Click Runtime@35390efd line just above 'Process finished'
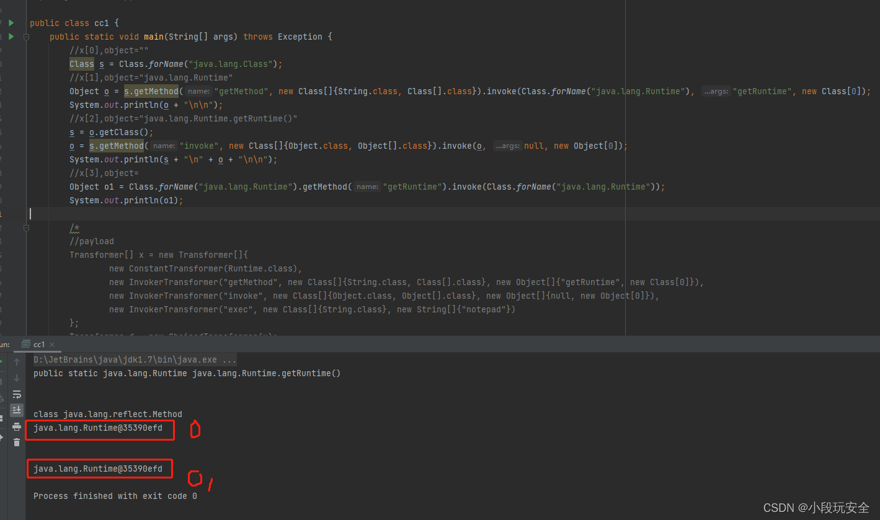This screenshot has height=520, width=880. pos(98,469)
